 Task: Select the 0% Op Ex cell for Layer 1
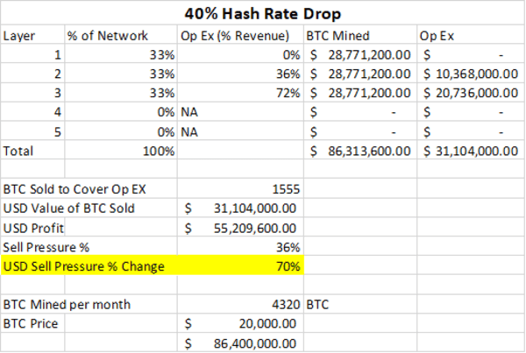click(x=240, y=54)
